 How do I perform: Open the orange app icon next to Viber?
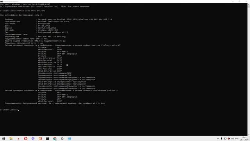coord(40,139)
